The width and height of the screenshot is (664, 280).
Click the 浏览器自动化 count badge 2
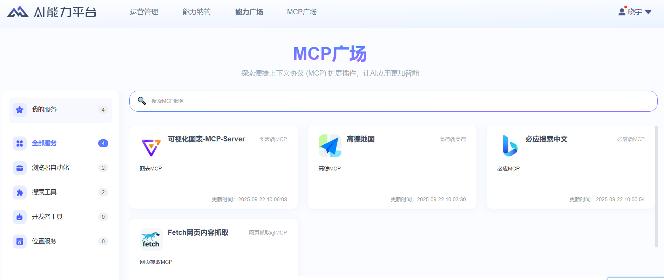(x=103, y=168)
